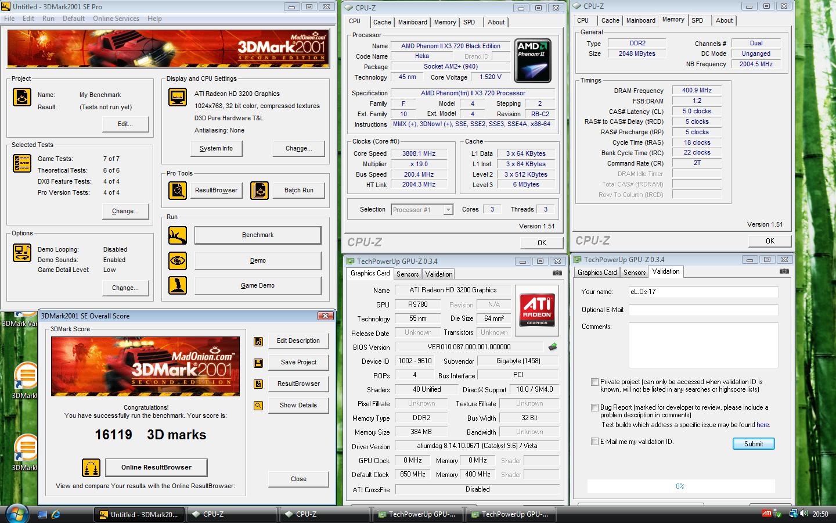Open Graphics Card tab in right GPU-Z
The height and width of the screenshot is (523, 836).
pyautogui.click(x=597, y=272)
